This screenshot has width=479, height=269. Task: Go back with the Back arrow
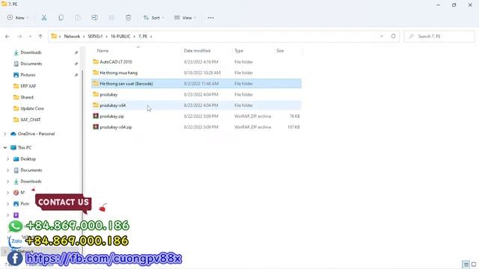click(7, 37)
